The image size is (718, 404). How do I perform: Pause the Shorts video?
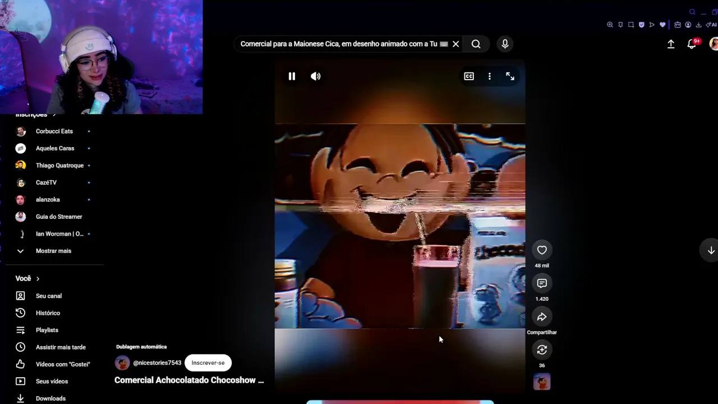(x=292, y=76)
